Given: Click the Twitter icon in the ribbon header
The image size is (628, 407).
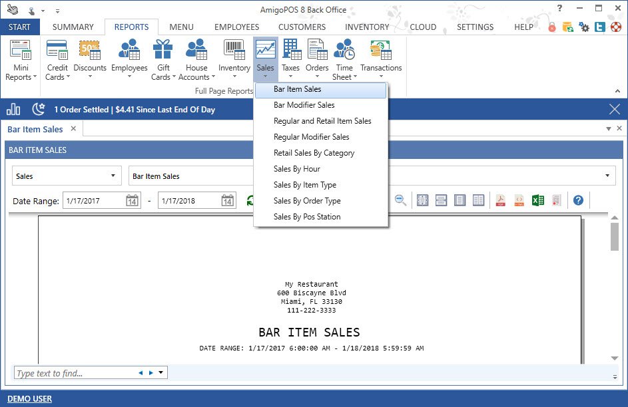Looking at the screenshot, I should (599, 27).
